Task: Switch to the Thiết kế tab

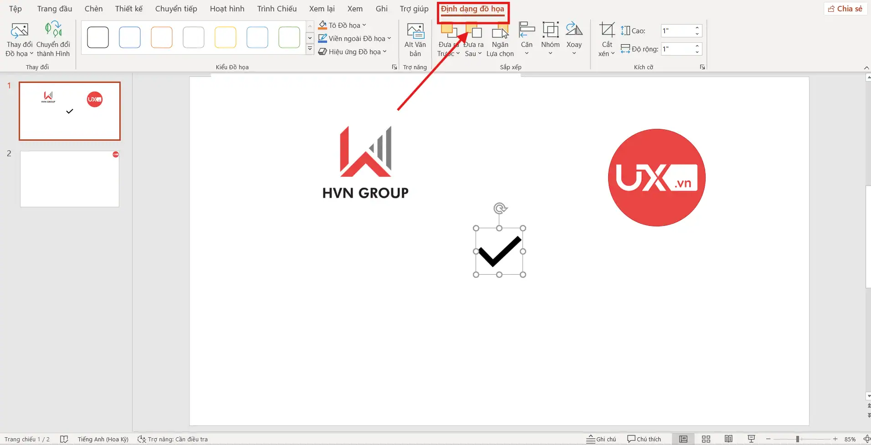Action: [x=129, y=9]
